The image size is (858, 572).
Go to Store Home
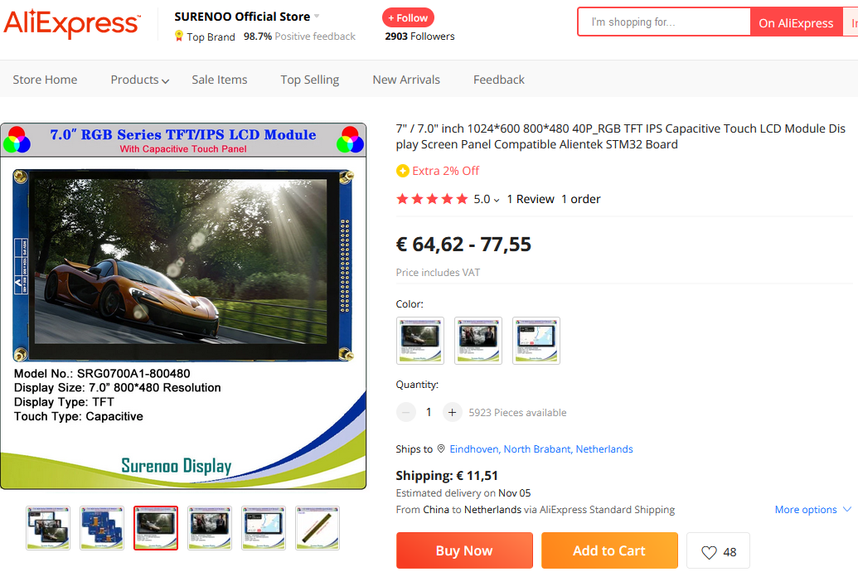point(45,80)
